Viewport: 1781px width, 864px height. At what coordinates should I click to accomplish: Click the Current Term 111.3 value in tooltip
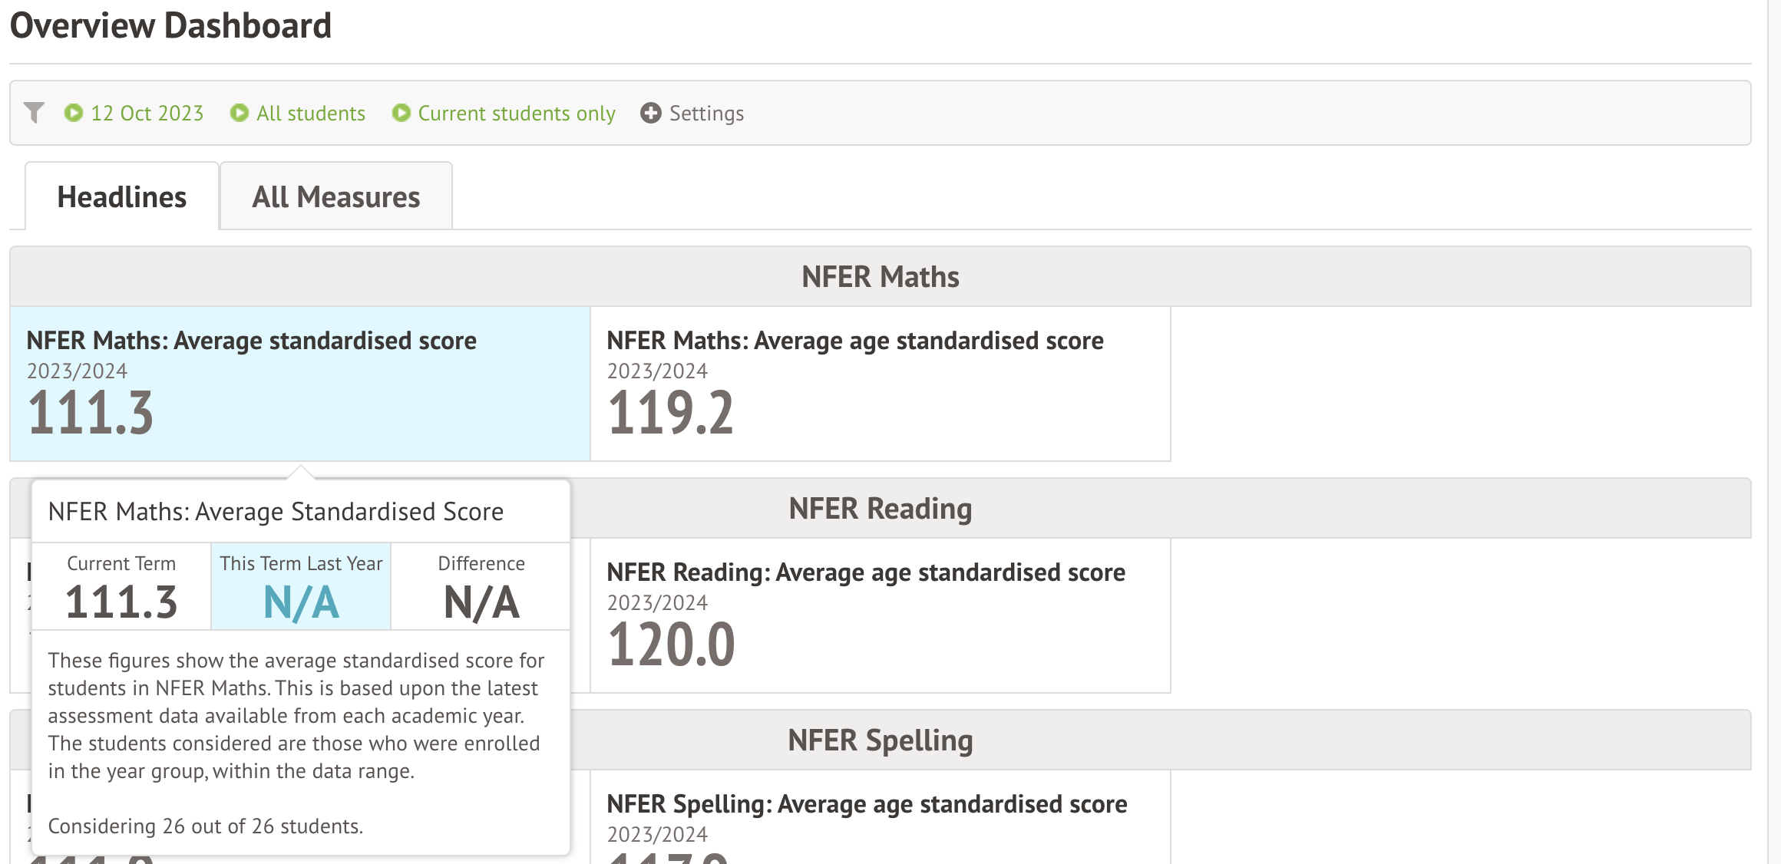click(x=121, y=602)
